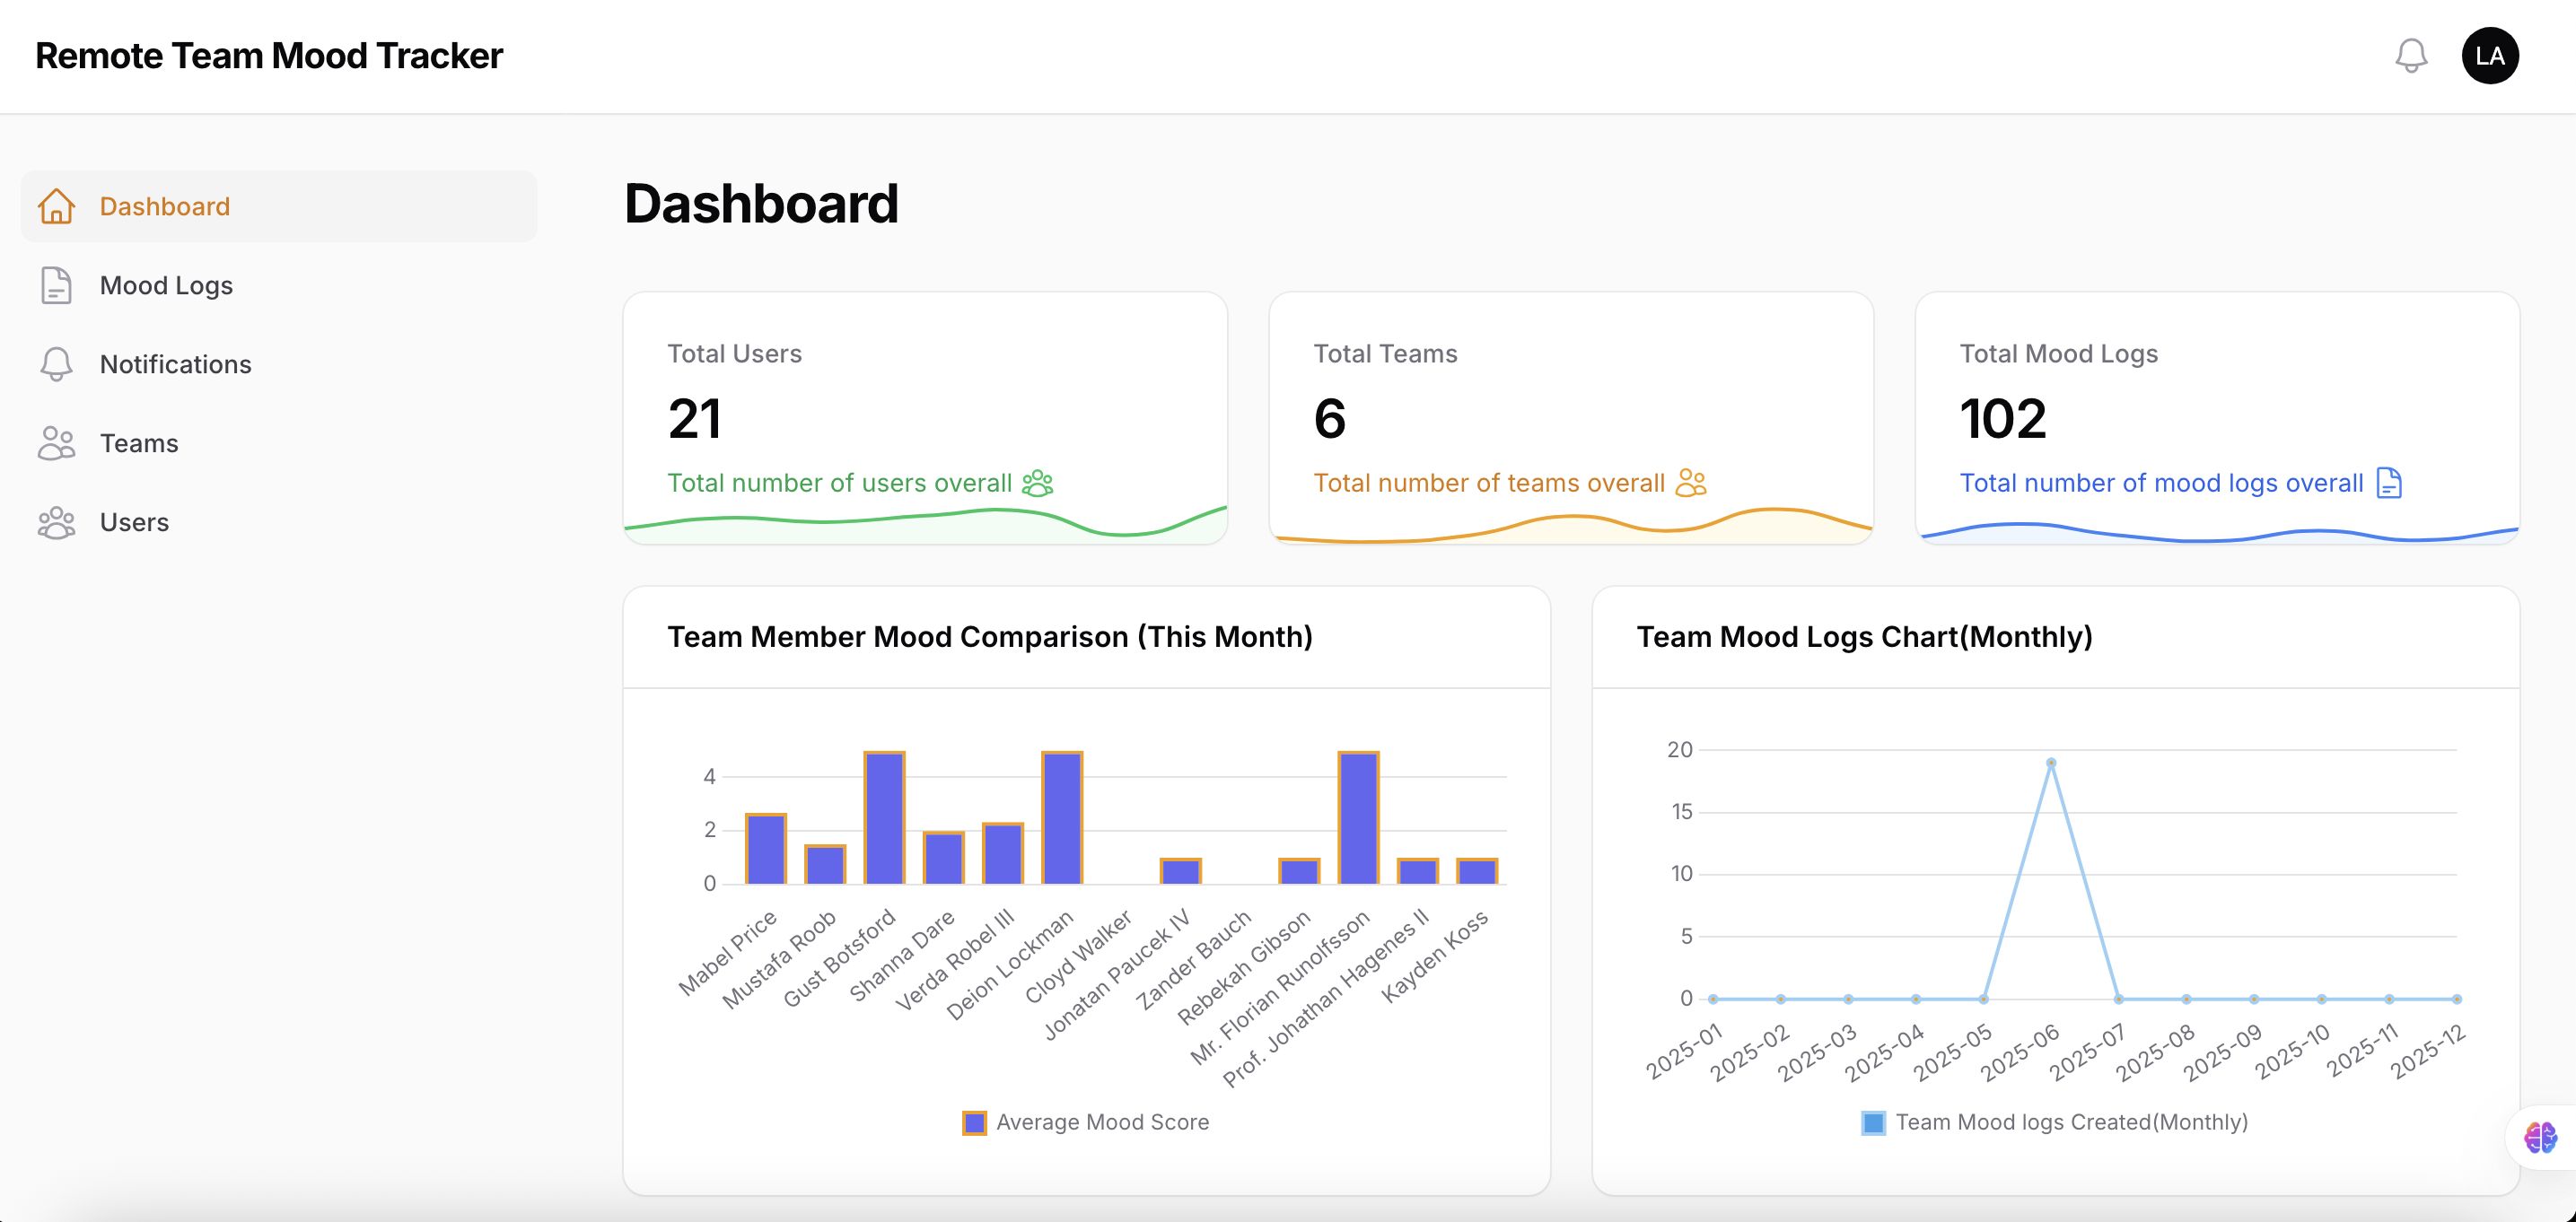The width and height of the screenshot is (2576, 1222).
Task: Click orange teams icon in Total Teams card
Action: 1690,483
